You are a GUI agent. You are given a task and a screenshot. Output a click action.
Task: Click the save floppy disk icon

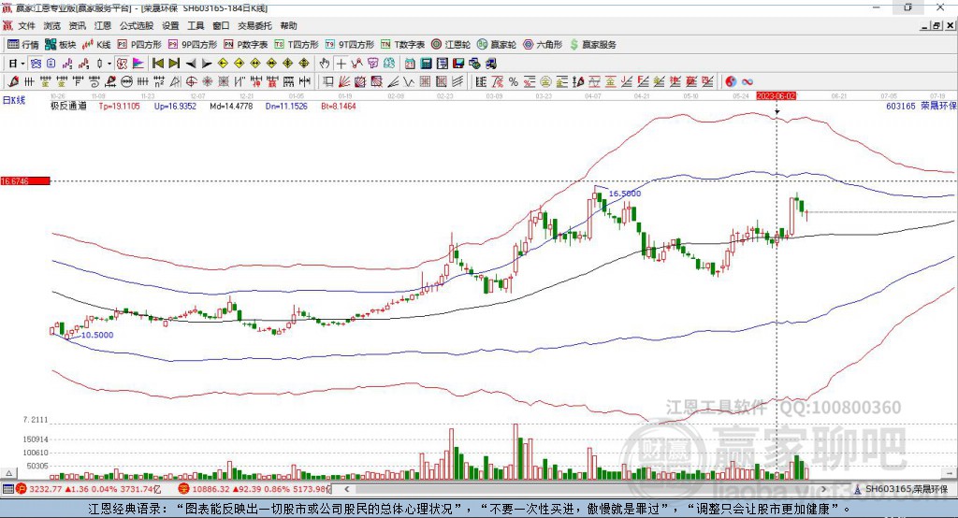tap(458, 64)
